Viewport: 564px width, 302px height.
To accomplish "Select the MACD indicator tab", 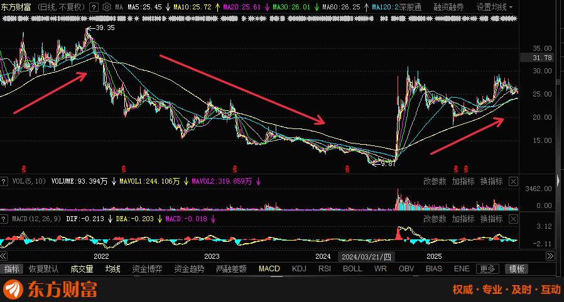I will [x=269, y=269].
